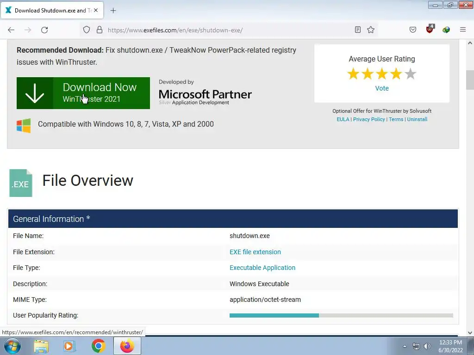
Task: Click the scrollbar down arrow
Action: 470,333
